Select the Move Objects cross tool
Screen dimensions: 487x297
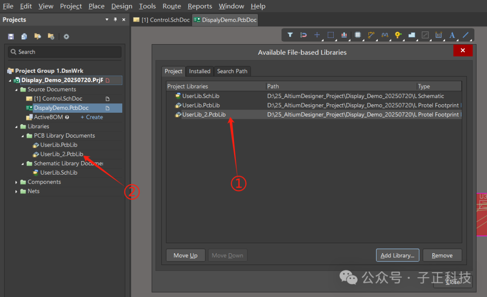pos(317,35)
